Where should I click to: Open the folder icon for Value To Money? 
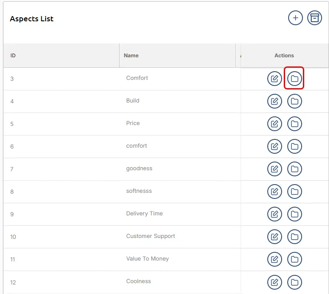click(x=294, y=259)
